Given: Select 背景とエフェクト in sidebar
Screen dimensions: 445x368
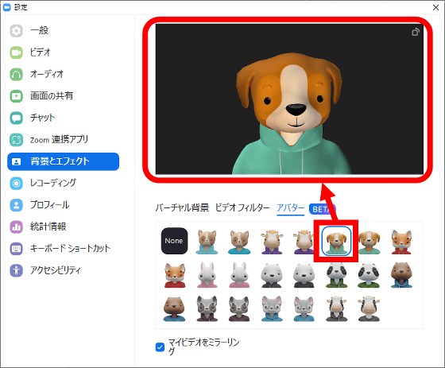Looking at the screenshot, I should coord(63,161).
